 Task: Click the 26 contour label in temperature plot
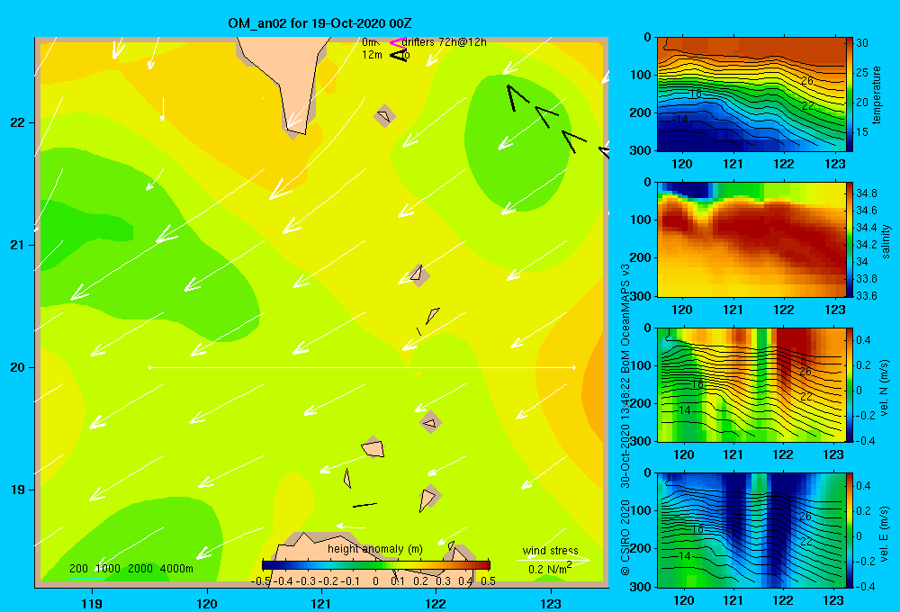pyautogui.click(x=807, y=81)
